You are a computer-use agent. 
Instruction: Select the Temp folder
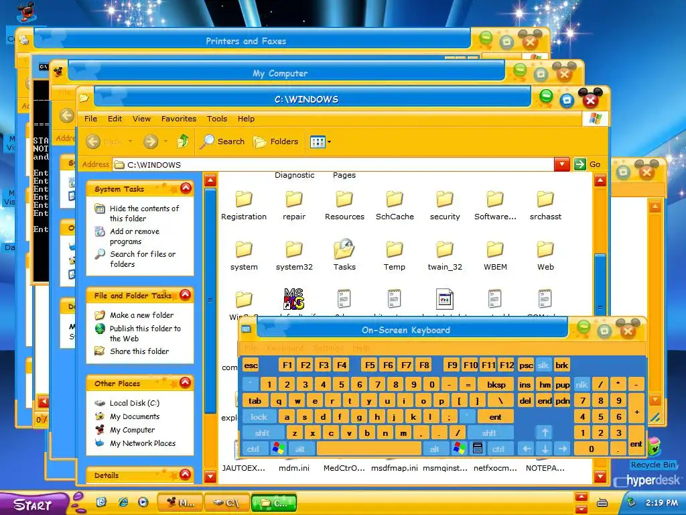click(x=395, y=255)
